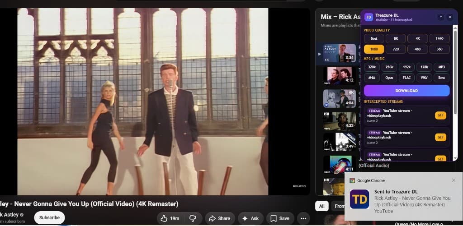
Task: Open the 3:49 playlist video thumbnail
Action: pyautogui.click(x=339, y=142)
